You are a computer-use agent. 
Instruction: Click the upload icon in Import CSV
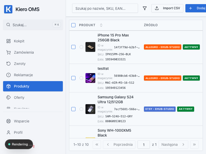click(x=157, y=8)
